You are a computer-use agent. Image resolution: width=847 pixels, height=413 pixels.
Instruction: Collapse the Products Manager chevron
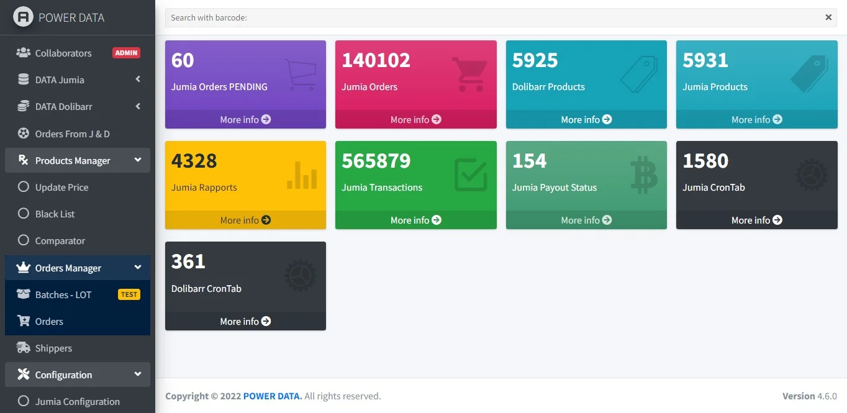[x=138, y=160]
